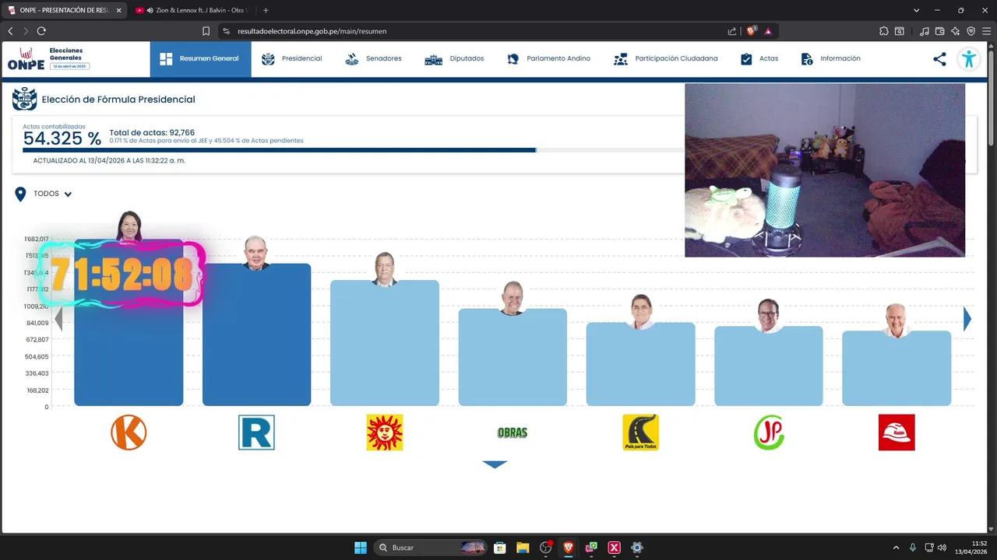Viewport: 997px width, 560px height.
Task: Click the blue R party logo
Action: 256,432
